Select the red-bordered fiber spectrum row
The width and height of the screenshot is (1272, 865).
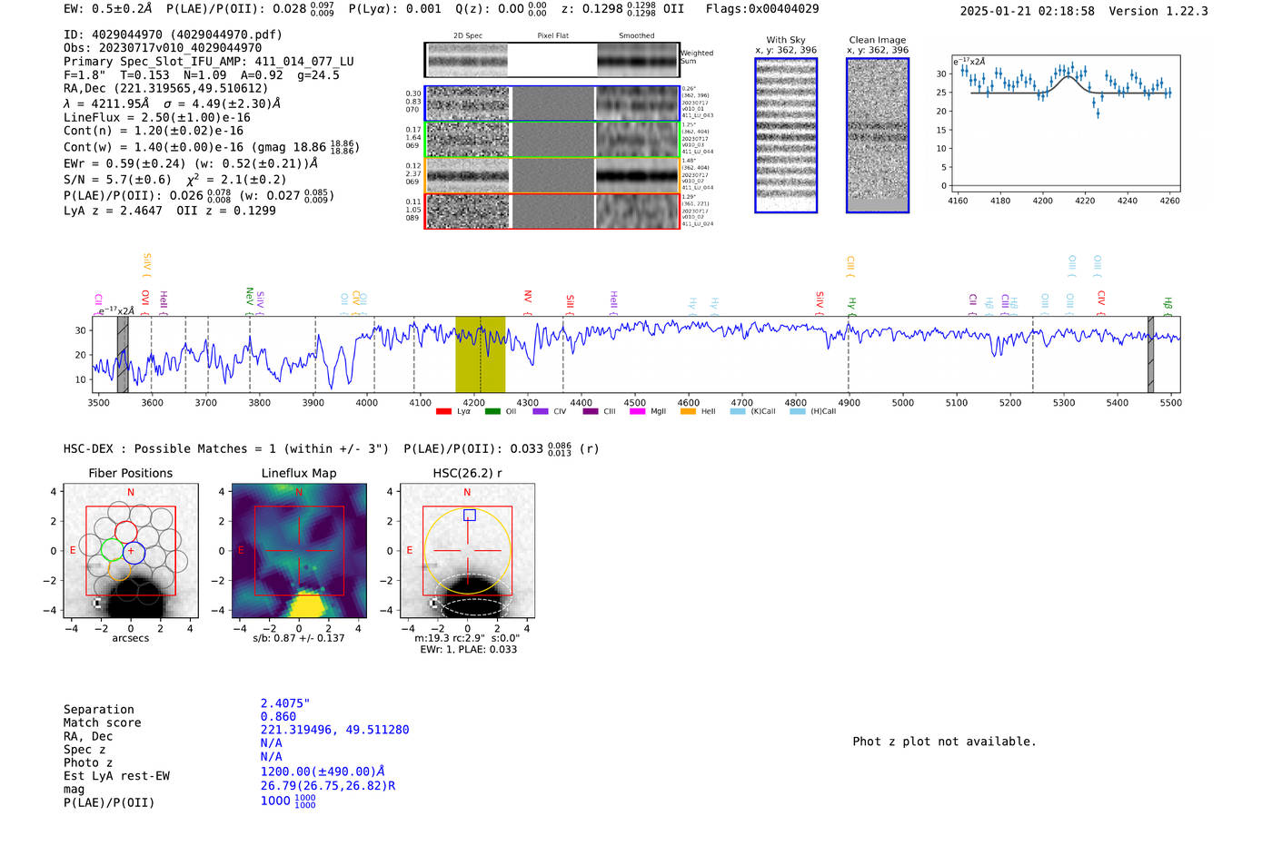552,211
